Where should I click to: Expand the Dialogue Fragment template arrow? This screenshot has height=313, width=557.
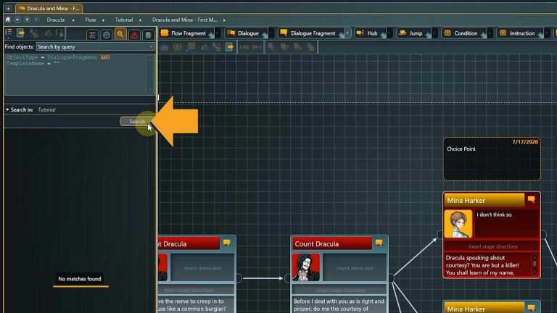pos(347,33)
